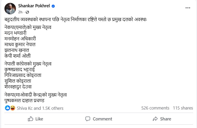
Task: Open the three-dot post options menu
Action: [x=188, y=8]
